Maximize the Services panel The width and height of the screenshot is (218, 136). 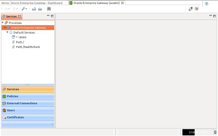pyautogui.click(x=52, y=16)
